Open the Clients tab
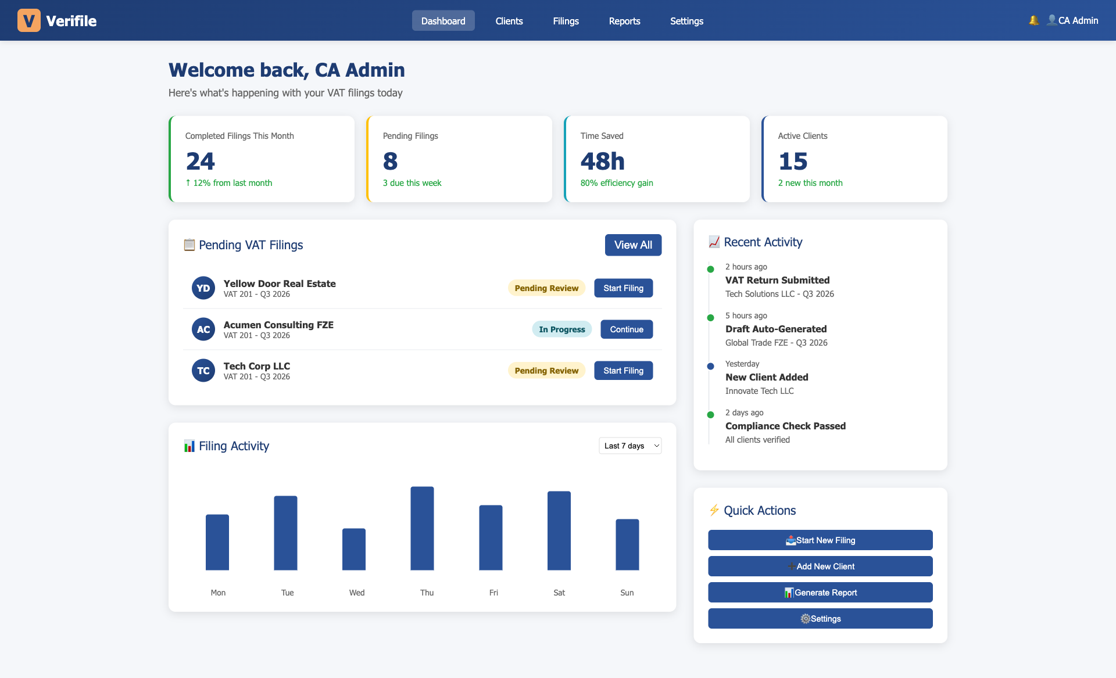Viewport: 1116px width, 678px height. [x=509, y=21]
